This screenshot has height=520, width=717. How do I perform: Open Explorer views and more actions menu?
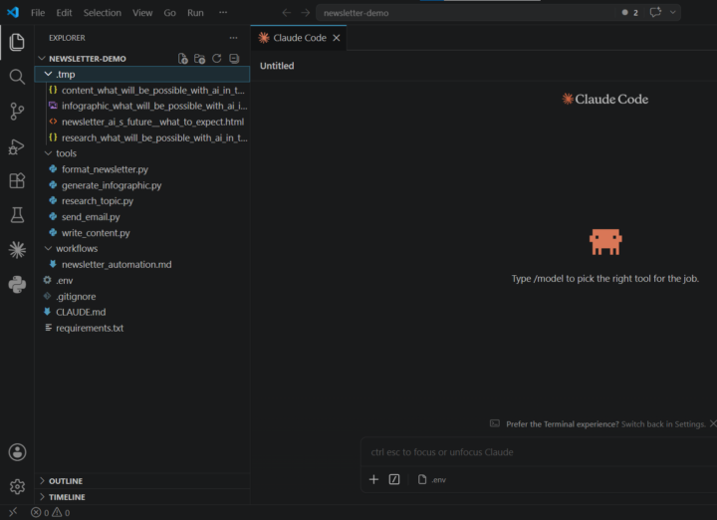(233, 38)
